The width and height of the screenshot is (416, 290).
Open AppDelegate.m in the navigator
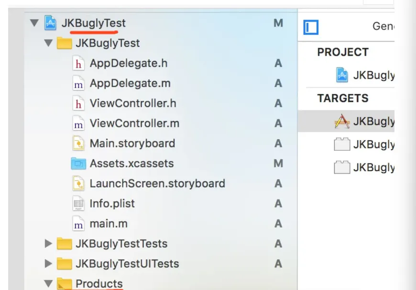coord(161,83)
